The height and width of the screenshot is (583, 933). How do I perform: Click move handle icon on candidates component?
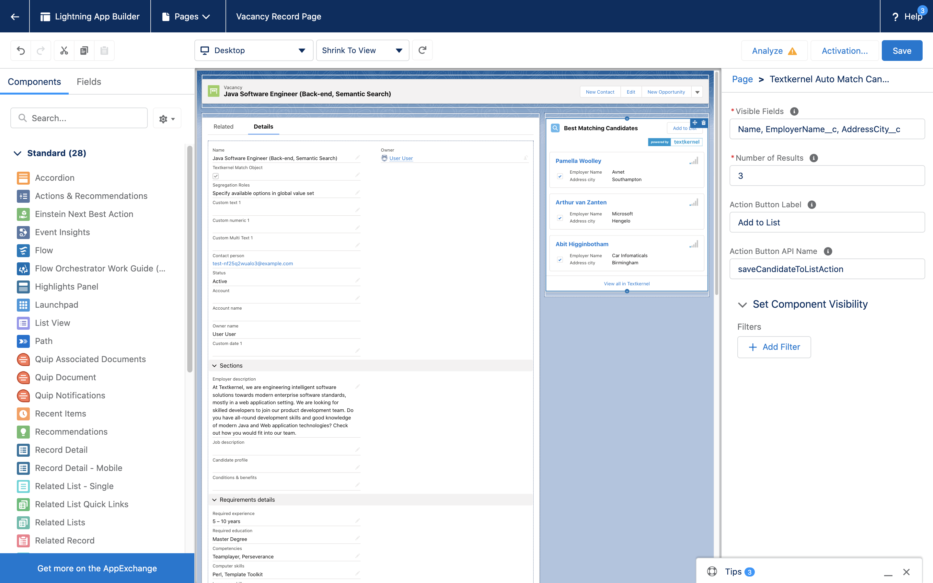(695, 123)
